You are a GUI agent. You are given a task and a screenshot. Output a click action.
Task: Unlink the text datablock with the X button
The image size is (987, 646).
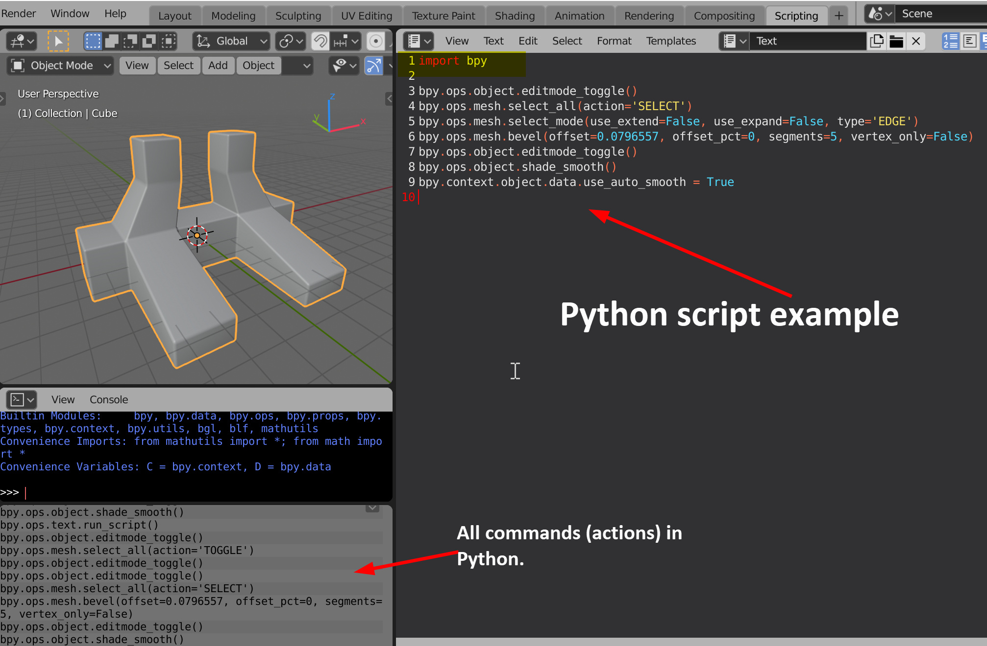point(916,41)
